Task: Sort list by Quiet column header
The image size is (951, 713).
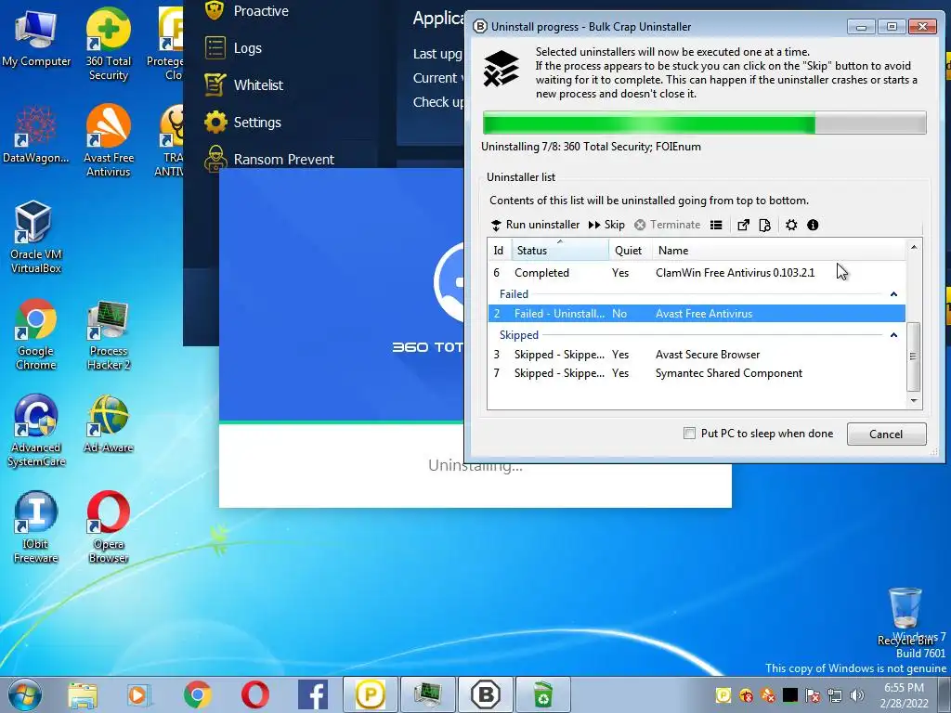Action: pos(631,251)
